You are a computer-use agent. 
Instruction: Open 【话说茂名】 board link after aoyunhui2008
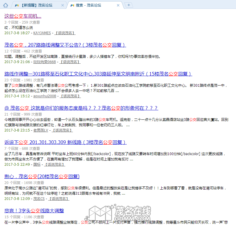pos(70,96)
